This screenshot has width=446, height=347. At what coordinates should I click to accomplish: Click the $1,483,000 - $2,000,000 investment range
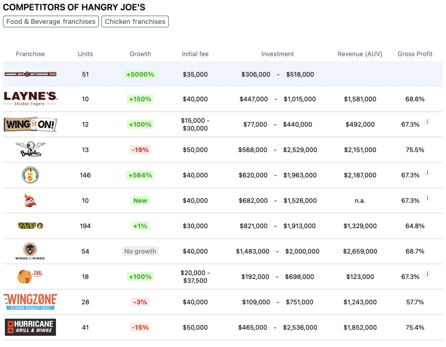click(277, 251)
